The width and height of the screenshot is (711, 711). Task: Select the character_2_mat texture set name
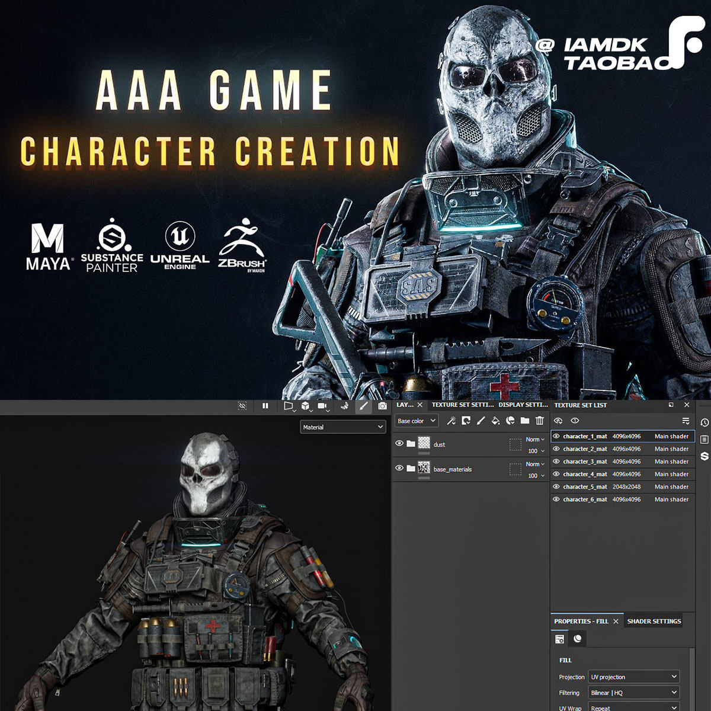[585, 449]
